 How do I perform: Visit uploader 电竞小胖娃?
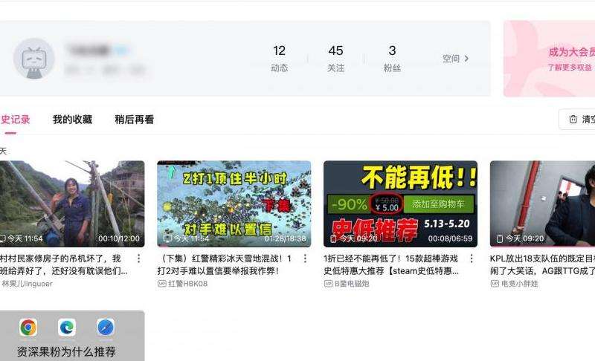click(519, 284)
